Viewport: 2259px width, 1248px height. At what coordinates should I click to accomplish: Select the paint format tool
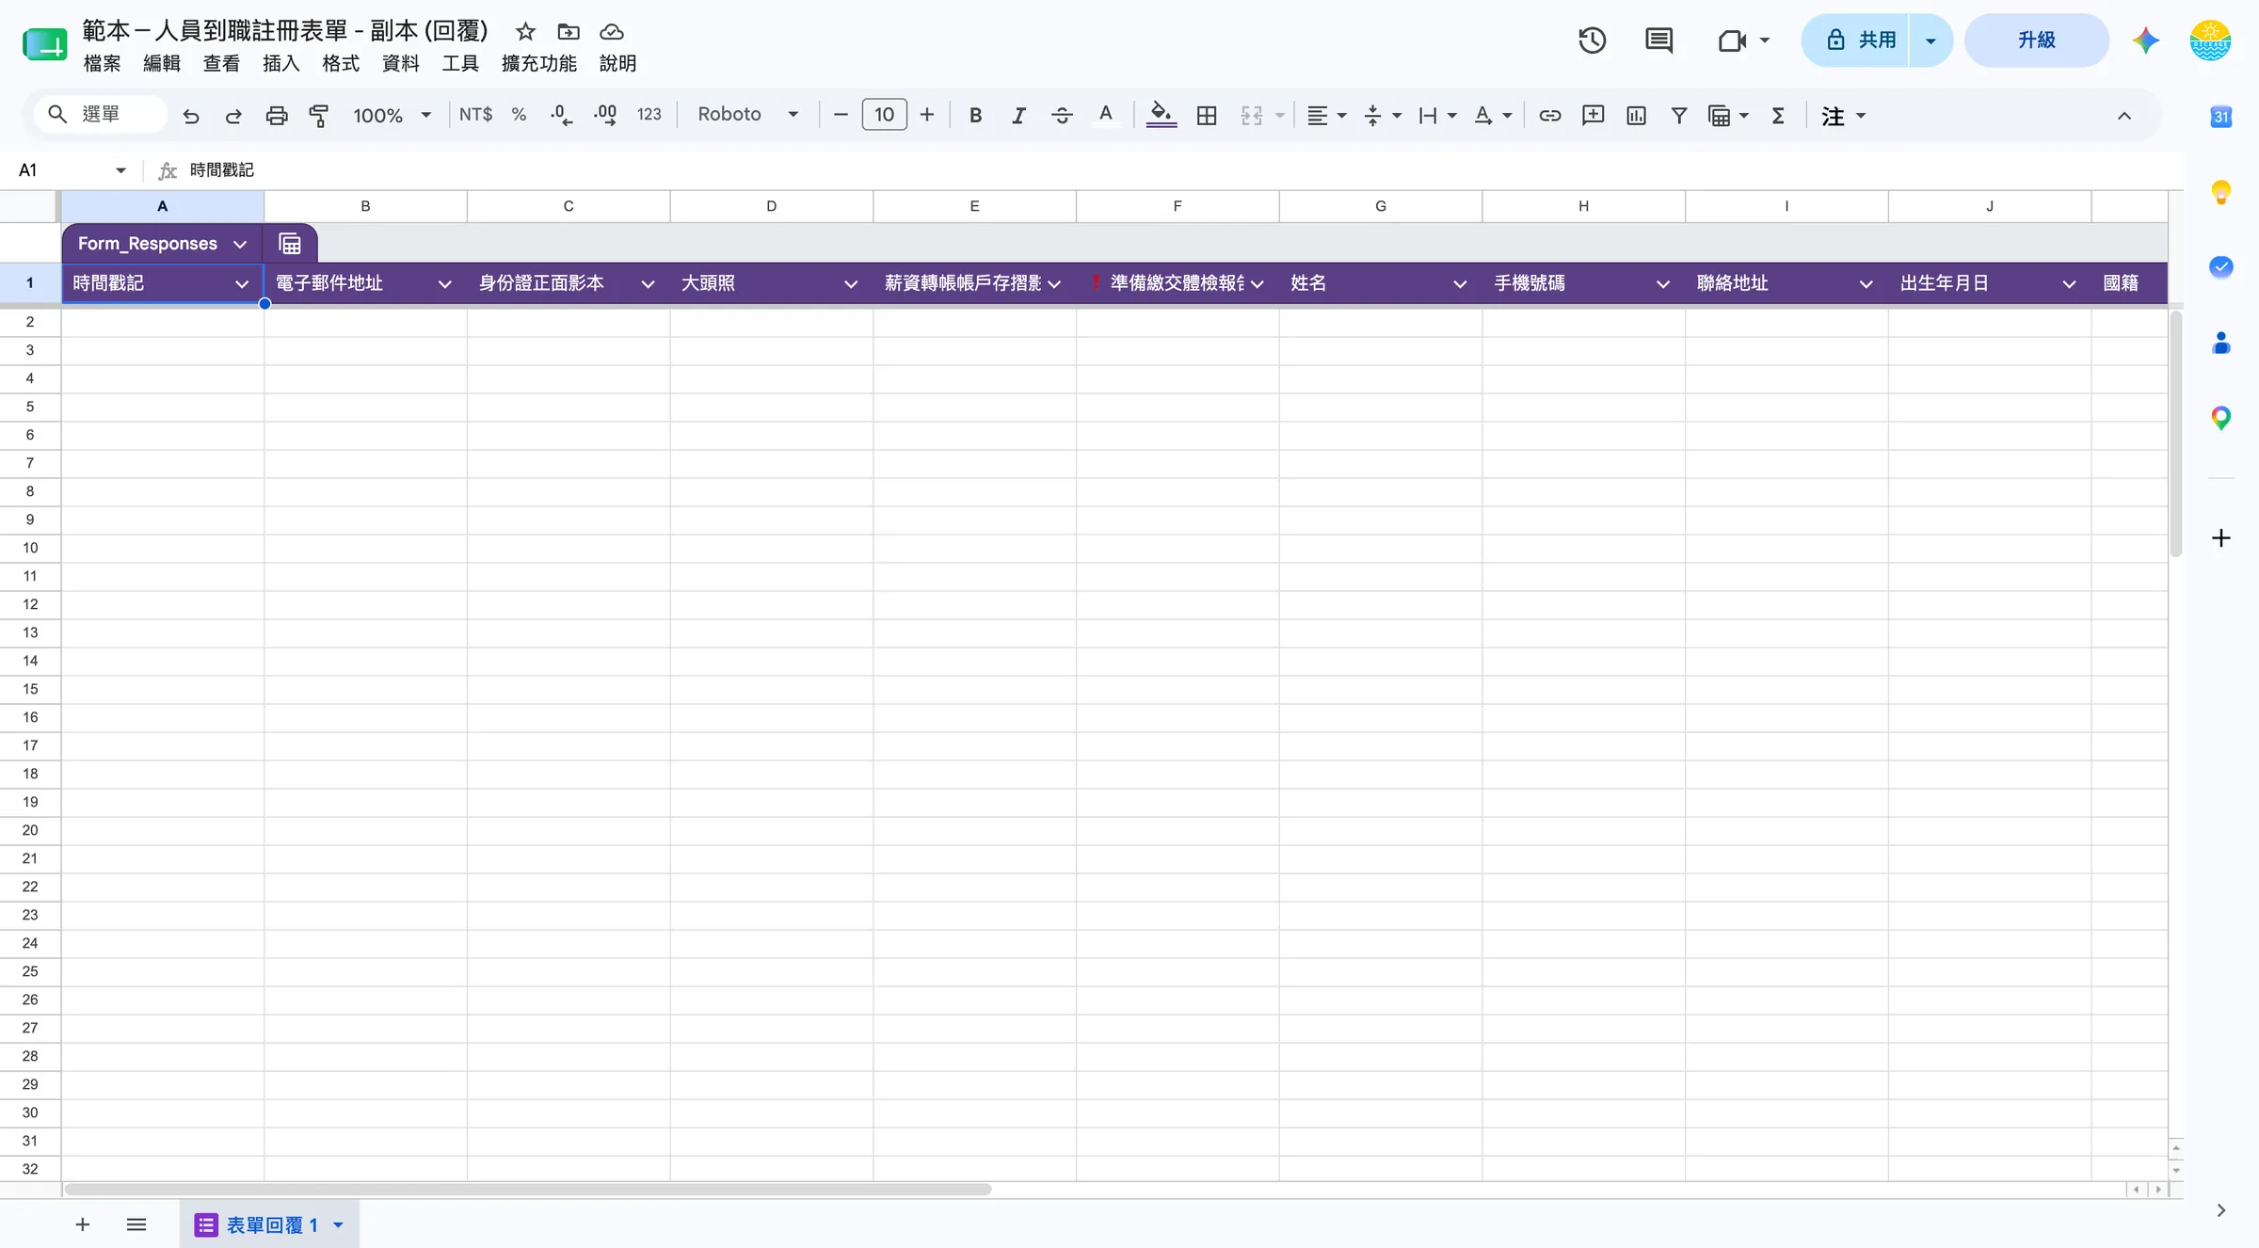tap(319, 116)
